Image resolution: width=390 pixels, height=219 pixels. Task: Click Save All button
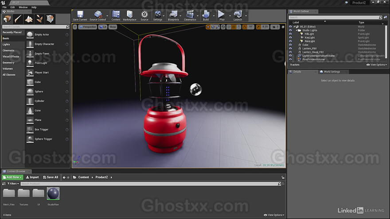coord(51,177)
